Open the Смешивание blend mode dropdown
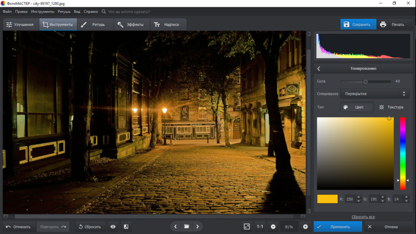Screen dimensions: 416x234 (x=374, y=94)
